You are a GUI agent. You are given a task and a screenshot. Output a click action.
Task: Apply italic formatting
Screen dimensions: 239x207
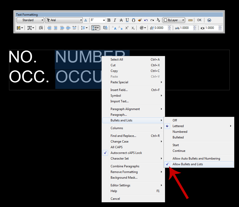click(x=115, y=20)
